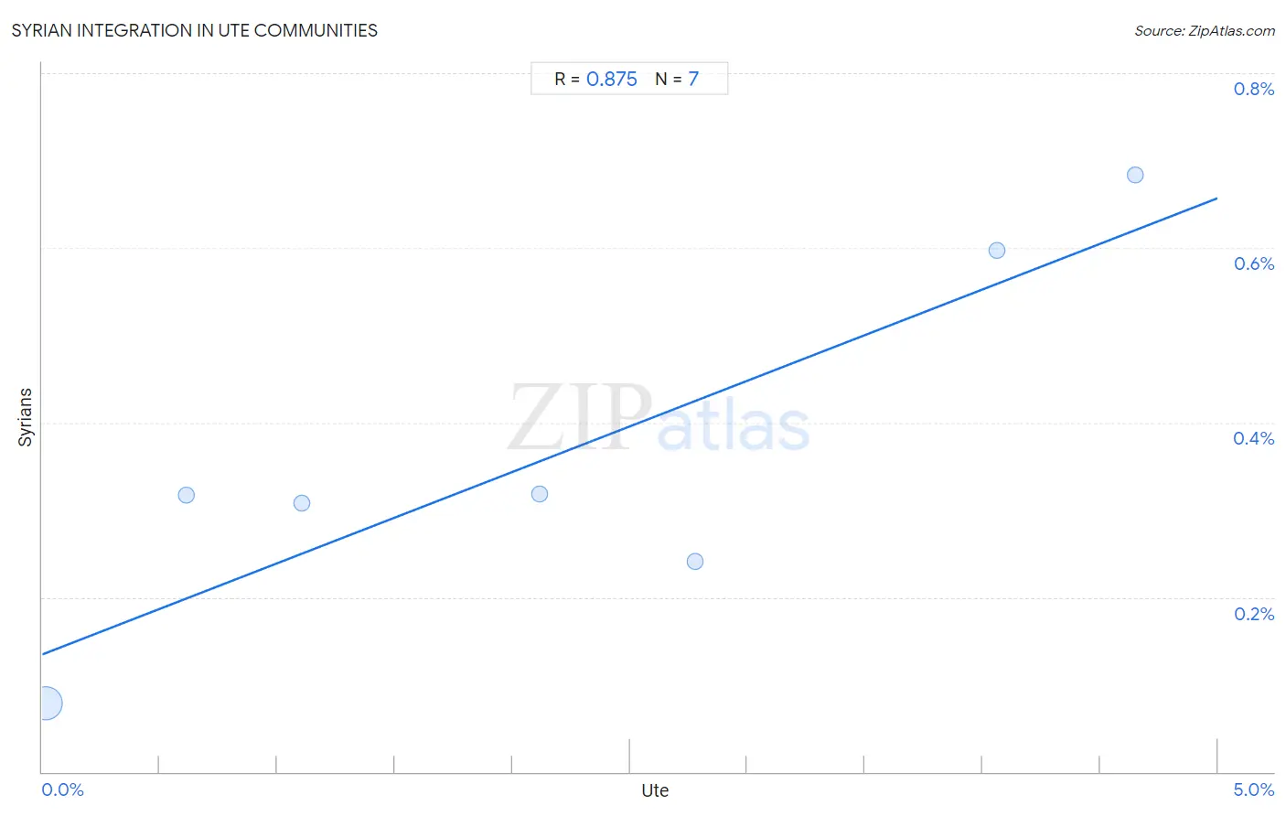
Task: Select the lowest mid-chart data point
Action: (695, 562)
